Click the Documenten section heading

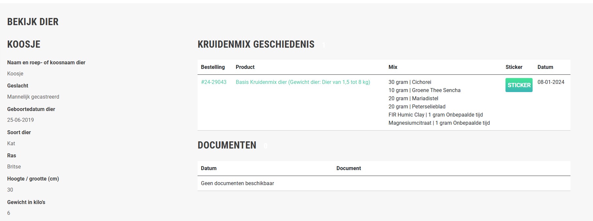[x=227, y=145]
